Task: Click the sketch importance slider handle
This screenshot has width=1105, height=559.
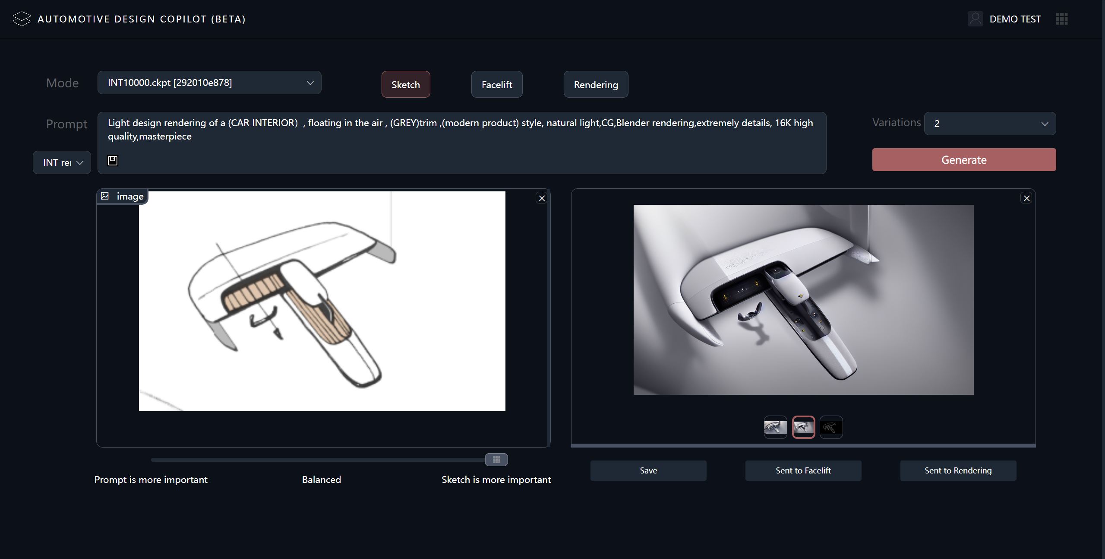Action: [496, 460]
